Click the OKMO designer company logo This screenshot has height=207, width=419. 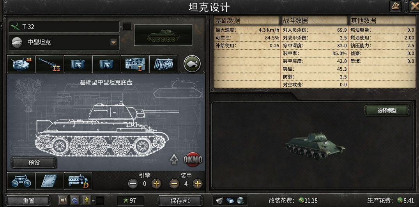tap(193, 160)
